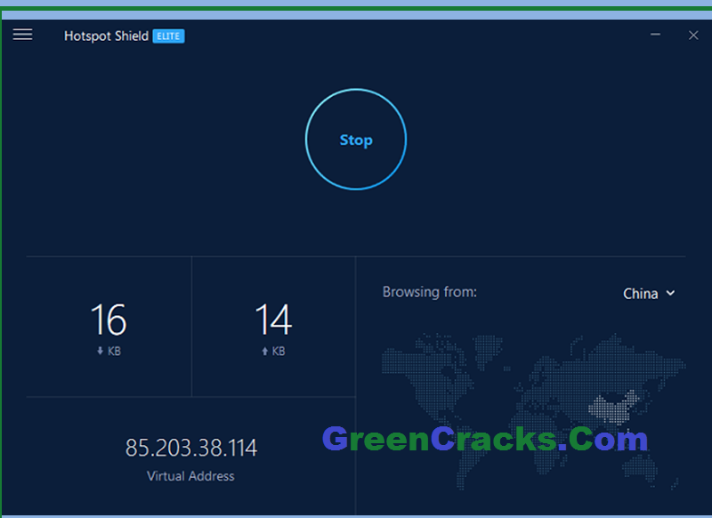Click the download arrow icon
712x518 pixels.
[101, 351]
